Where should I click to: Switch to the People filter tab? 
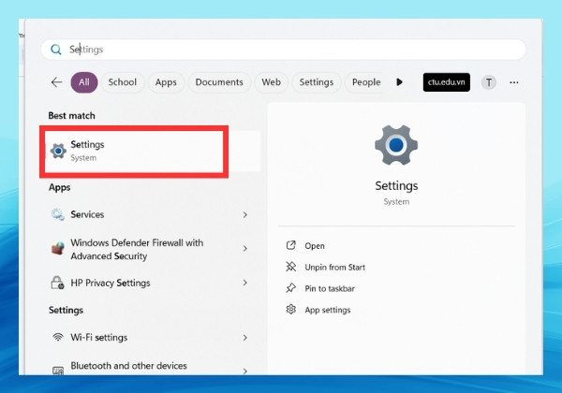(365, 82)
